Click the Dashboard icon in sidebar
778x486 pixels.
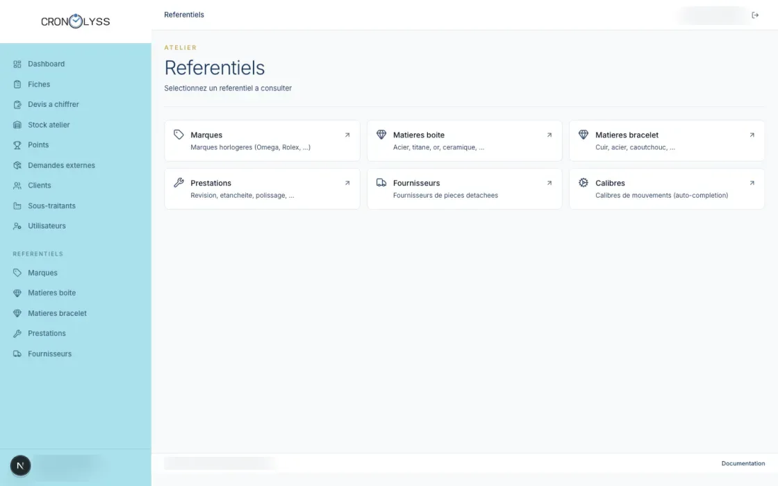[17, 64]
